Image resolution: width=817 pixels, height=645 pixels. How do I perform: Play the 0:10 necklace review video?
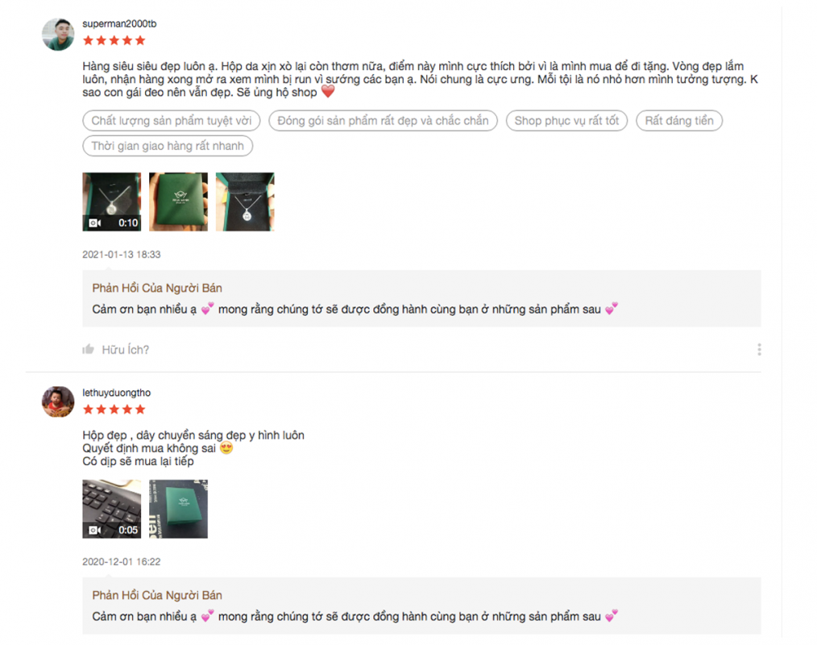point(111,202)
